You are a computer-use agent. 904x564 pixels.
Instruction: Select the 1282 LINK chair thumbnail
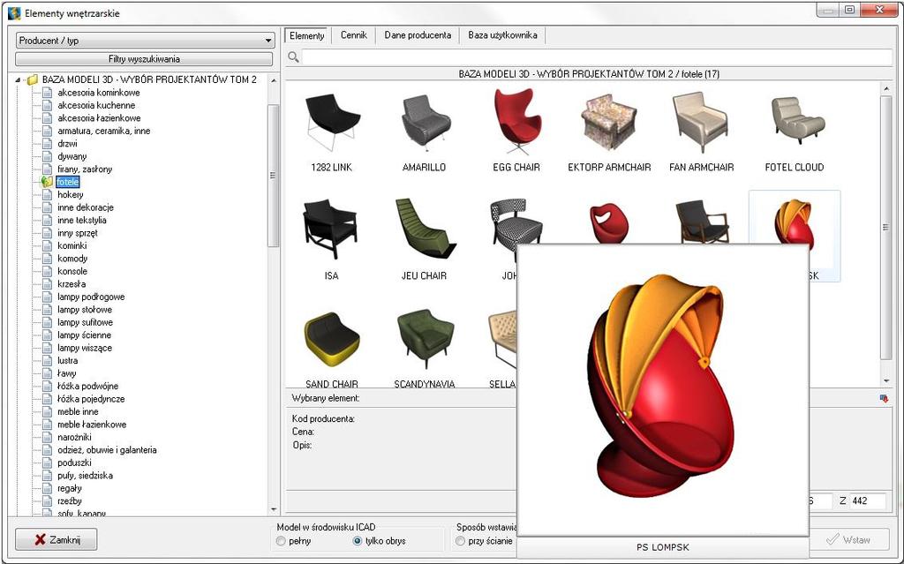click(332, 123)
